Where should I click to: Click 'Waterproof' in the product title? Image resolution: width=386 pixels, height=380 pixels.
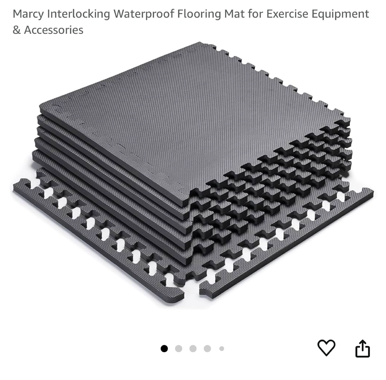point(143,14)
